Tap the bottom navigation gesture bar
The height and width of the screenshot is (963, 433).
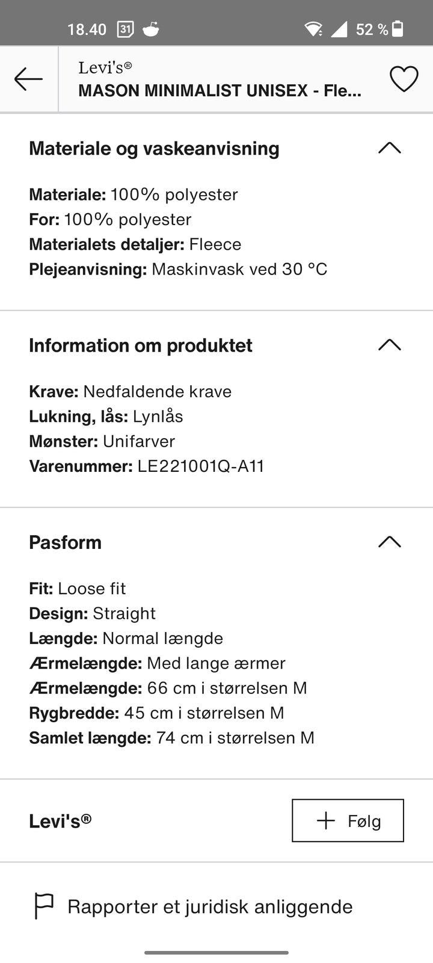(216, 953)
